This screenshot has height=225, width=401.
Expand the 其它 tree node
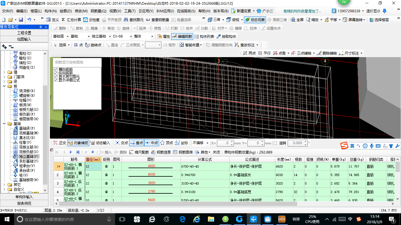pyautogui.click(x=4, y=185)
